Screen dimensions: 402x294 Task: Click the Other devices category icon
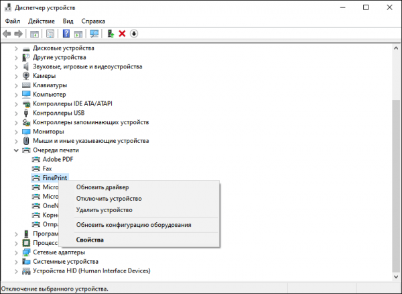[26, 58]
